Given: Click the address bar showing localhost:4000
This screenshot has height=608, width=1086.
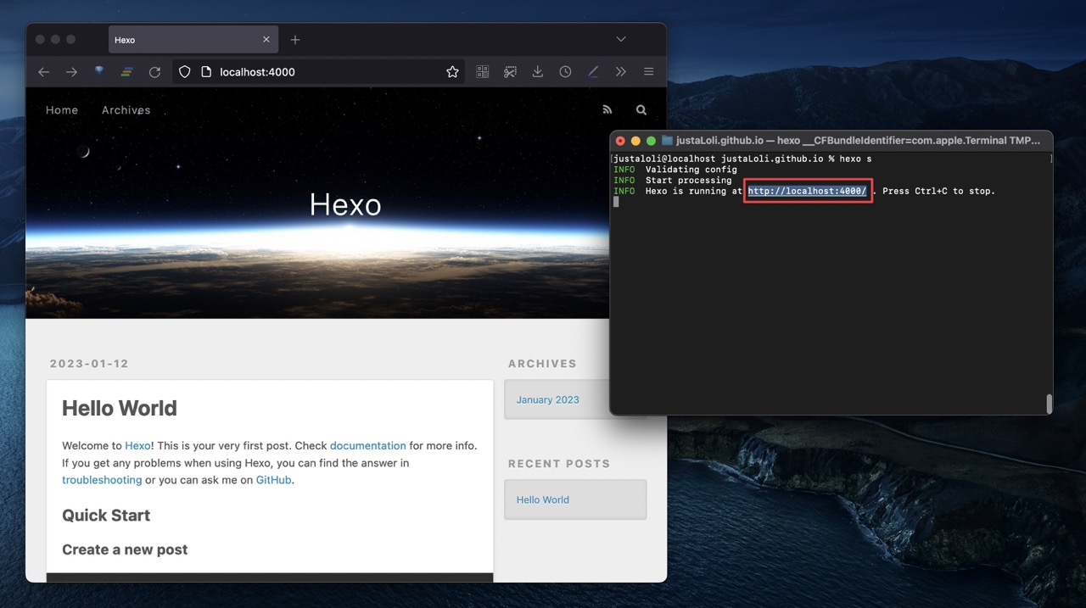Looking at the screenshot, I should (x=319, y=72).
